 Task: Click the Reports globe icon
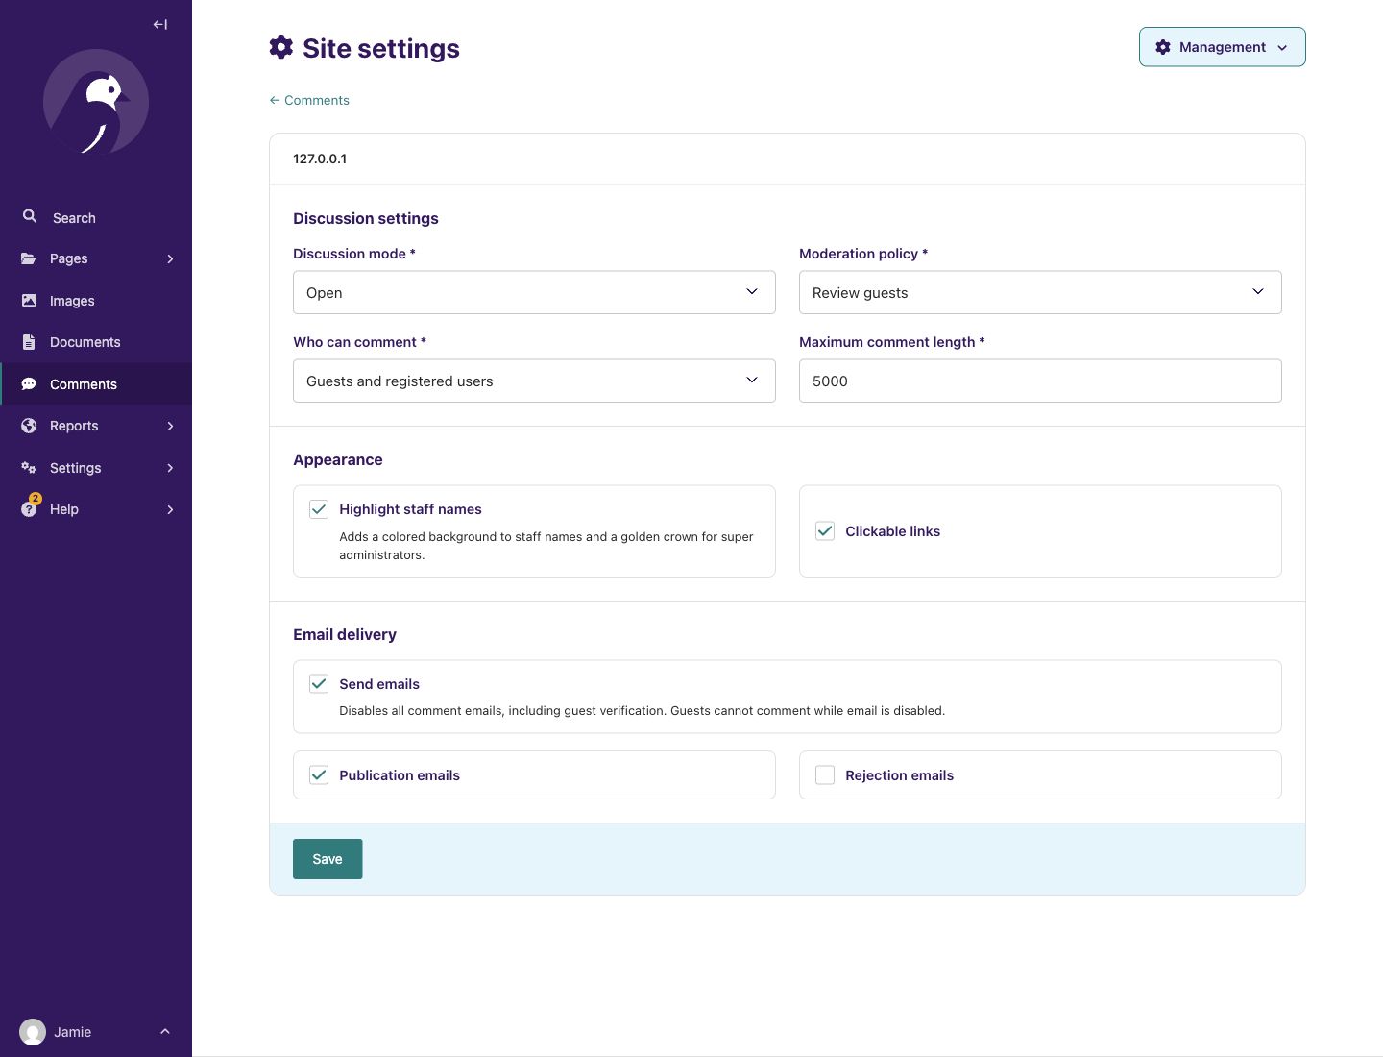click(29, 426)
